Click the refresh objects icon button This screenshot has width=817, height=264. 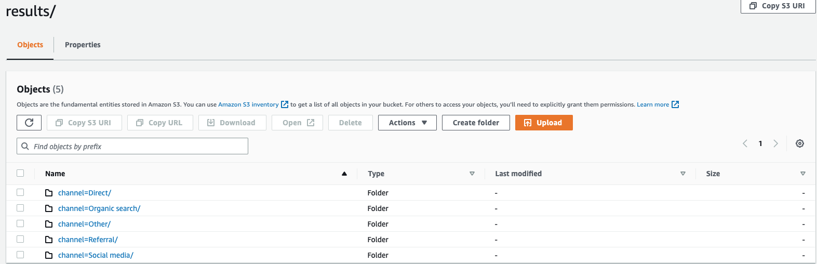click(x=29, y=123)
